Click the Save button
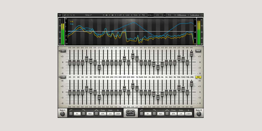 pos(135,15)
